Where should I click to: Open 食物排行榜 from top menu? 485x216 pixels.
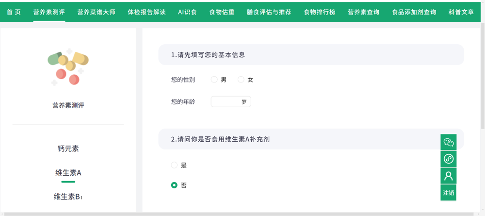click(319, 12)
